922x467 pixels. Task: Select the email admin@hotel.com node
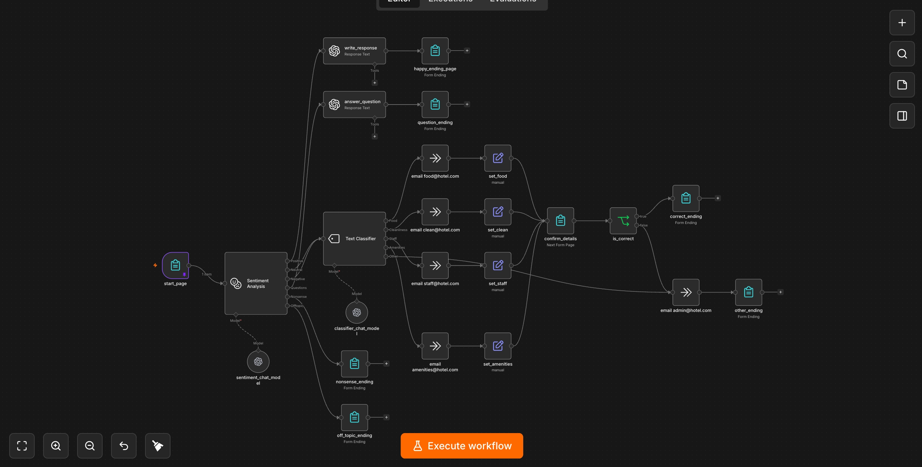click(x=686, y=292)
